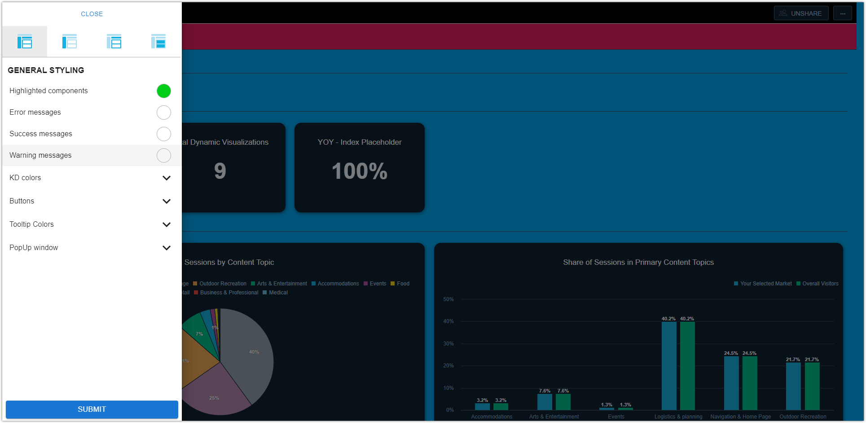Open the more options ellipsis menu
866x423 pixels.
point(843,13)
